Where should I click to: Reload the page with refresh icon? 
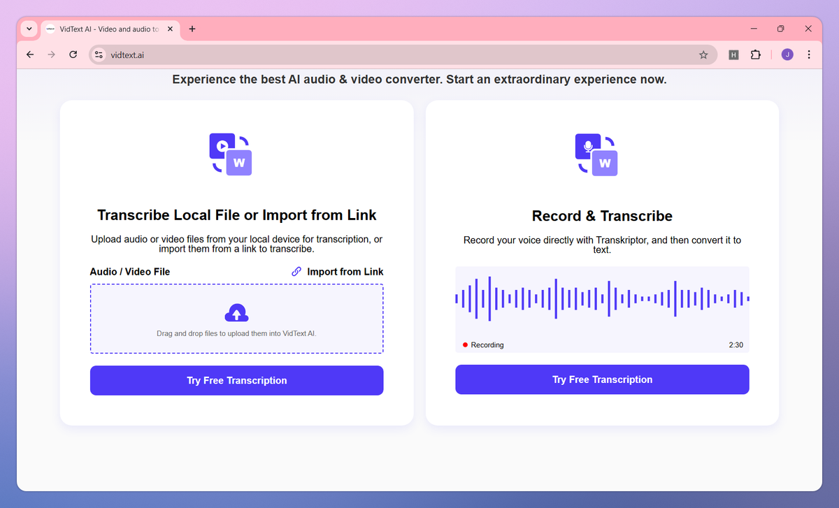73,55
